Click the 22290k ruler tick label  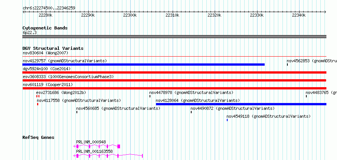[88, 15]
